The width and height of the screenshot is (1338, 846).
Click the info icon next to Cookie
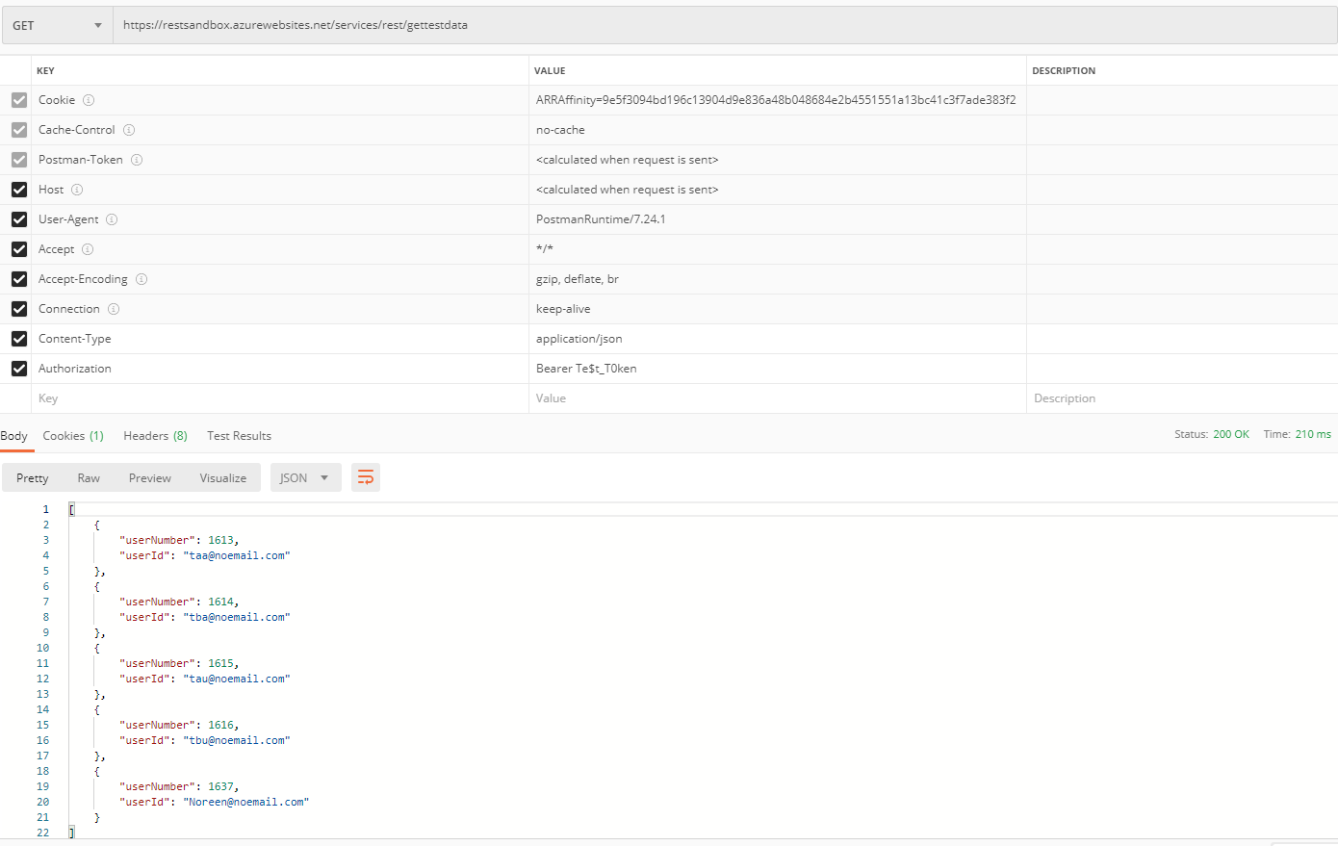point(89,100)
